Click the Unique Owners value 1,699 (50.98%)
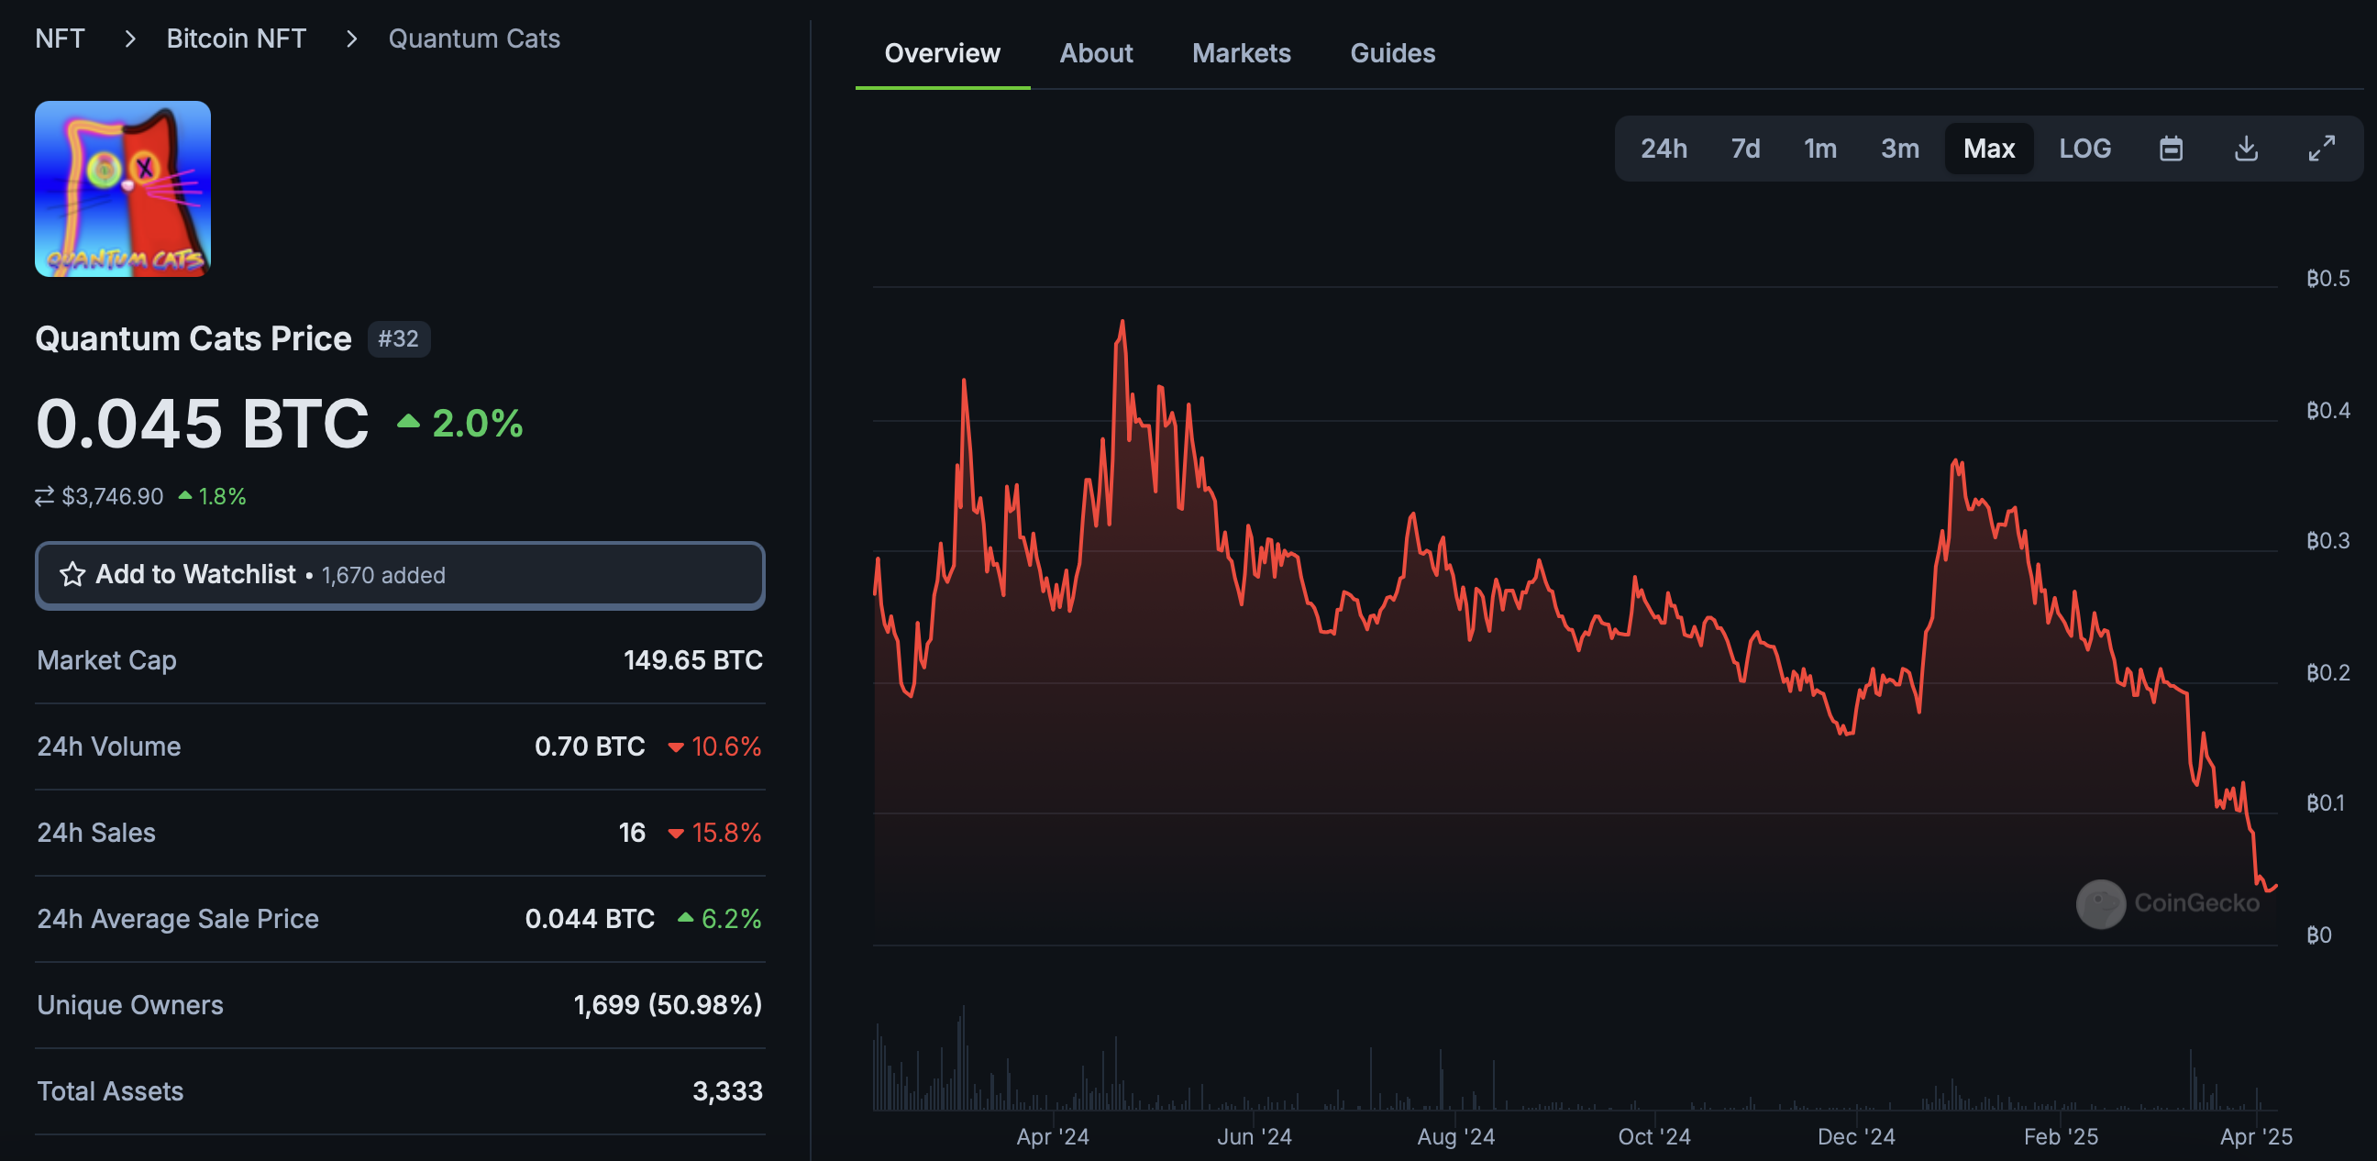This screenshot has height=1161, width=2377. click(668, 1004)
